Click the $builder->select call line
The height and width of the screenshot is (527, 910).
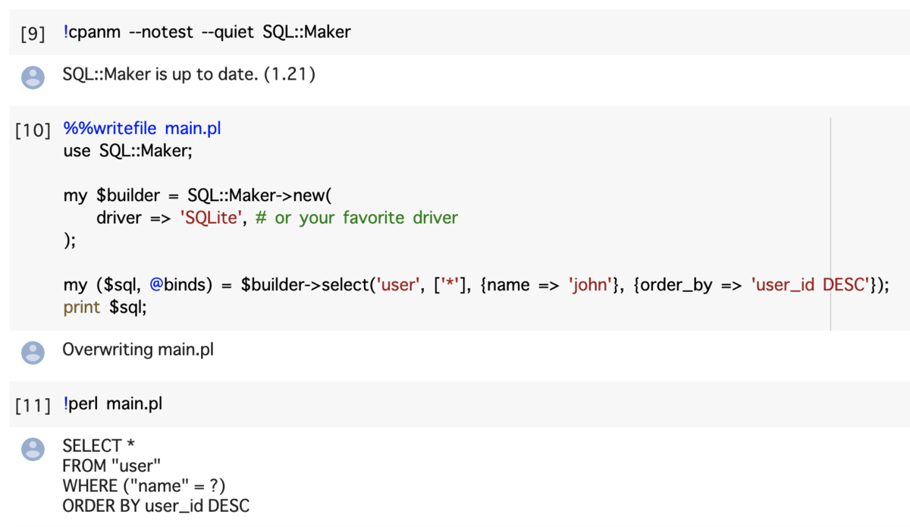(x=475, y=285)
